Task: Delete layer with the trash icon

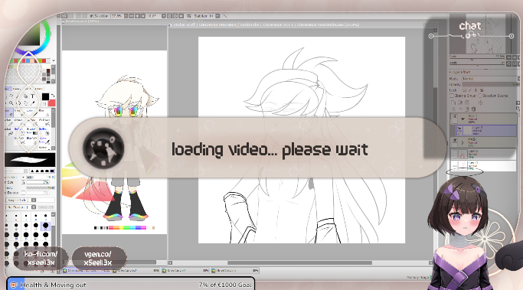Action: [473, 109]
